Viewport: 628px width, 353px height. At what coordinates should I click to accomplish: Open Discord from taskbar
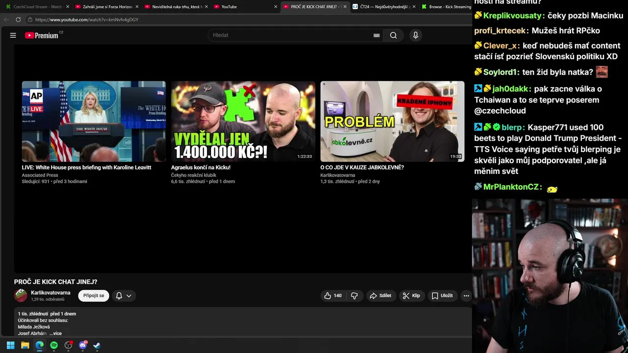coord(83,345)
